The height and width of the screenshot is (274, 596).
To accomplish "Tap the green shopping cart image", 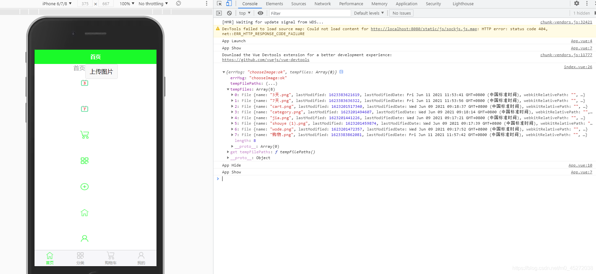I will (x=85, y=135).
